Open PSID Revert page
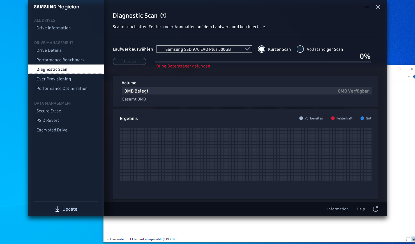 pyautogui.click(x=48, y=121)
